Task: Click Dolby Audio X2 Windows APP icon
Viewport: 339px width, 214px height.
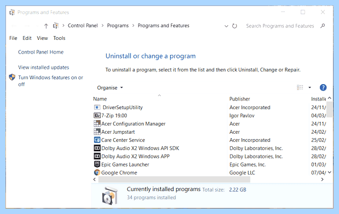Action: [97, 156]
